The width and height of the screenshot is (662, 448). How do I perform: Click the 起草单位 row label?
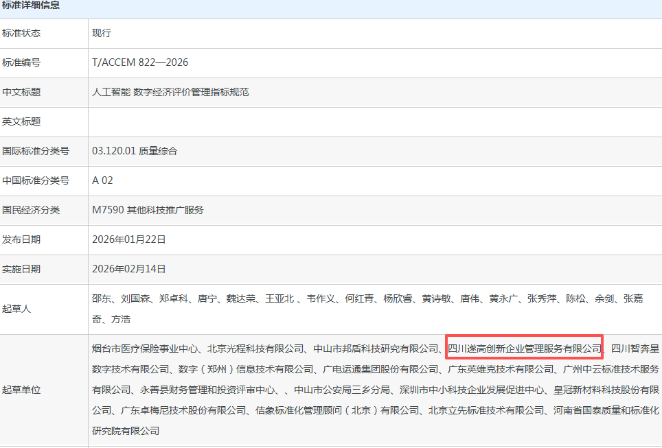[21, 390]
